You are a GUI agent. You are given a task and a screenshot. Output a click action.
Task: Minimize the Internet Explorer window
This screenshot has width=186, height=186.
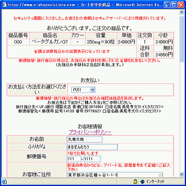[167, 5]
